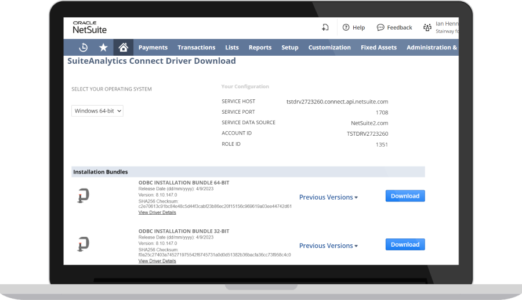Open the Lists menu
Viewport: 522px width, 300px height.
(x=231, y=47)
